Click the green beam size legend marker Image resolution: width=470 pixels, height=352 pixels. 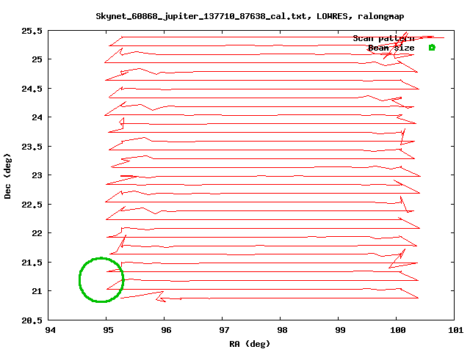tap(432, 48)
